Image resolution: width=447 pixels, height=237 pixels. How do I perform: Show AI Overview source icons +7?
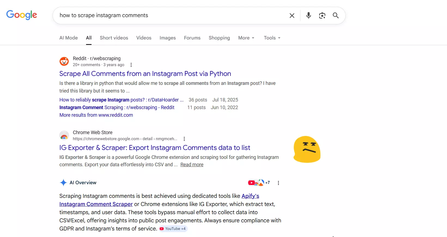click(259, 183)
